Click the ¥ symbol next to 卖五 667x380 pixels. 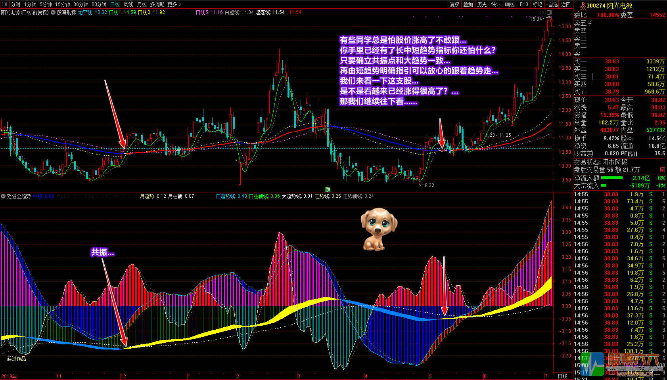pos(590,23)
